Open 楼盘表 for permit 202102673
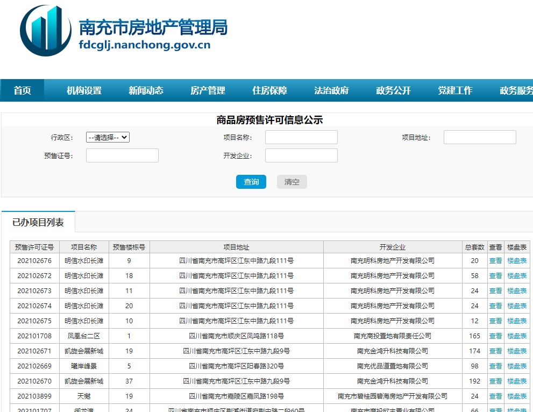The height and width of the screenshot is (412, 533). click(517, 290)
